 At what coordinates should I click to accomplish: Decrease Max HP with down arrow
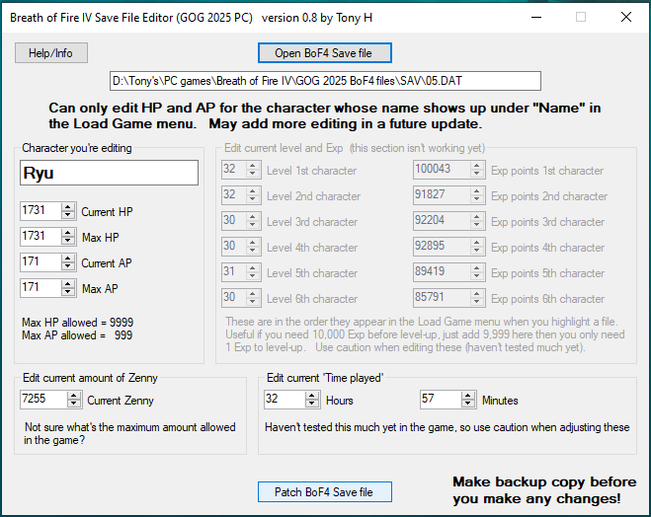(x=68, y=241)
